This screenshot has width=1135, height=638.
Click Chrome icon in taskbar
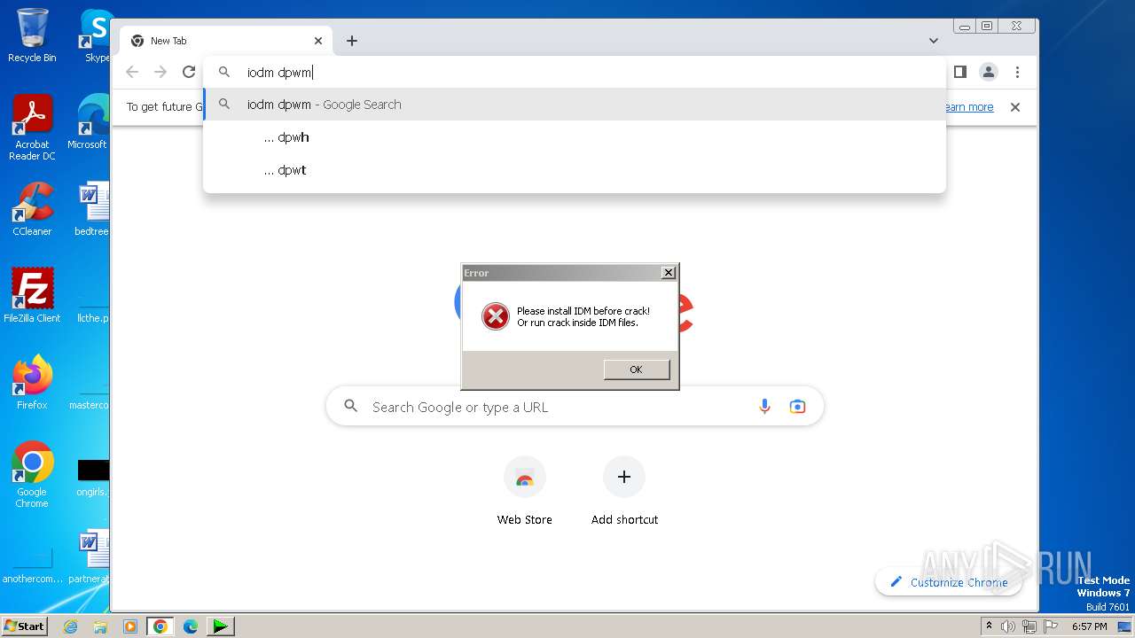tap(160, 626)
